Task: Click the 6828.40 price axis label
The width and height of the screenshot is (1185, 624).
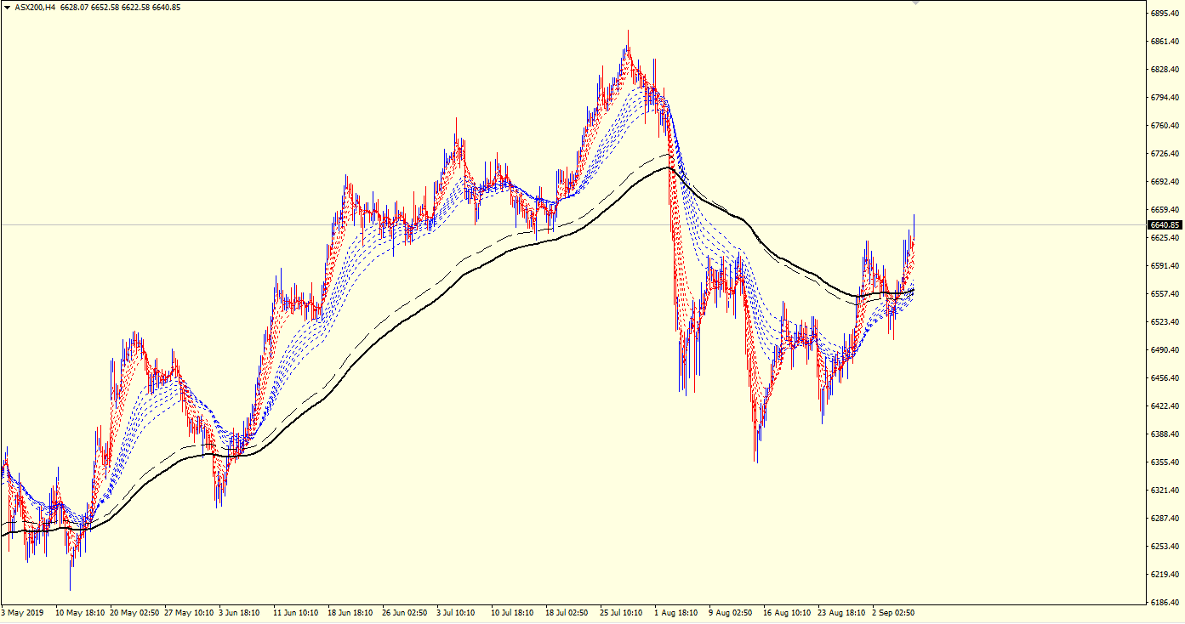Action: coord(1164,70)
